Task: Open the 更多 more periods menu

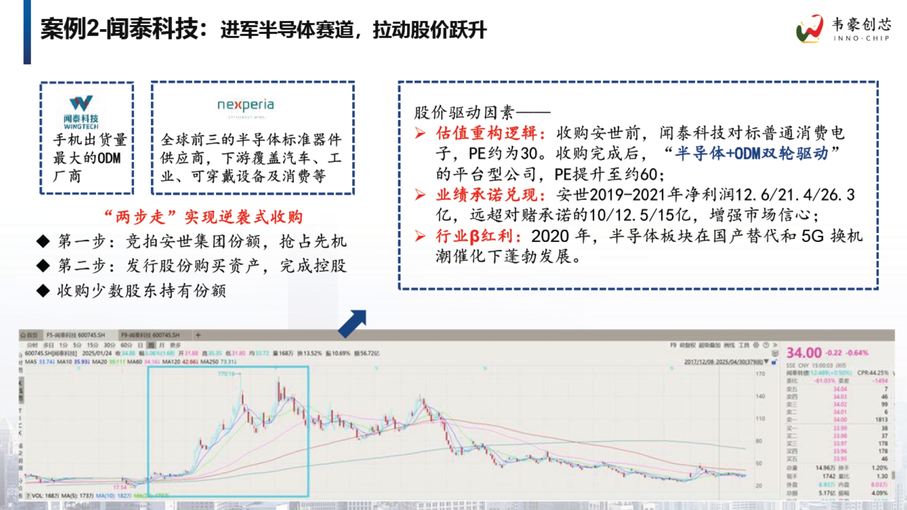Action: tap(175, 345)
